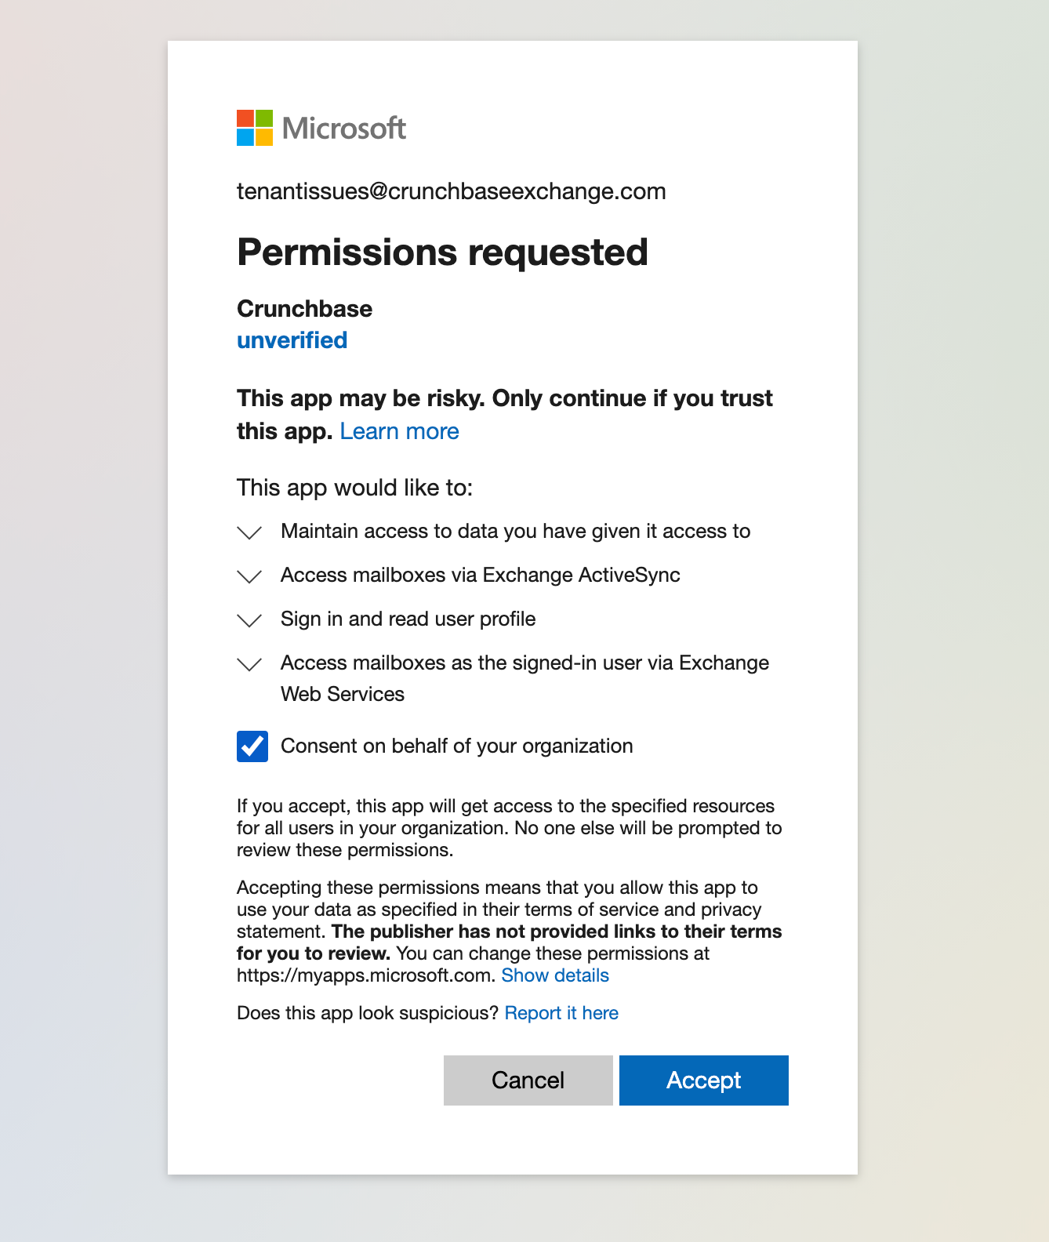Select Maintain access to data permission text
The height and width of the screenshot is (1242, 1049).
(516, 532)
